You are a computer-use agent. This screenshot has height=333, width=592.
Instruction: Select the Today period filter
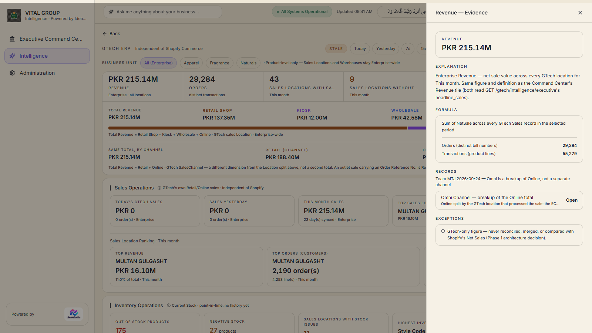pos(360,48)
